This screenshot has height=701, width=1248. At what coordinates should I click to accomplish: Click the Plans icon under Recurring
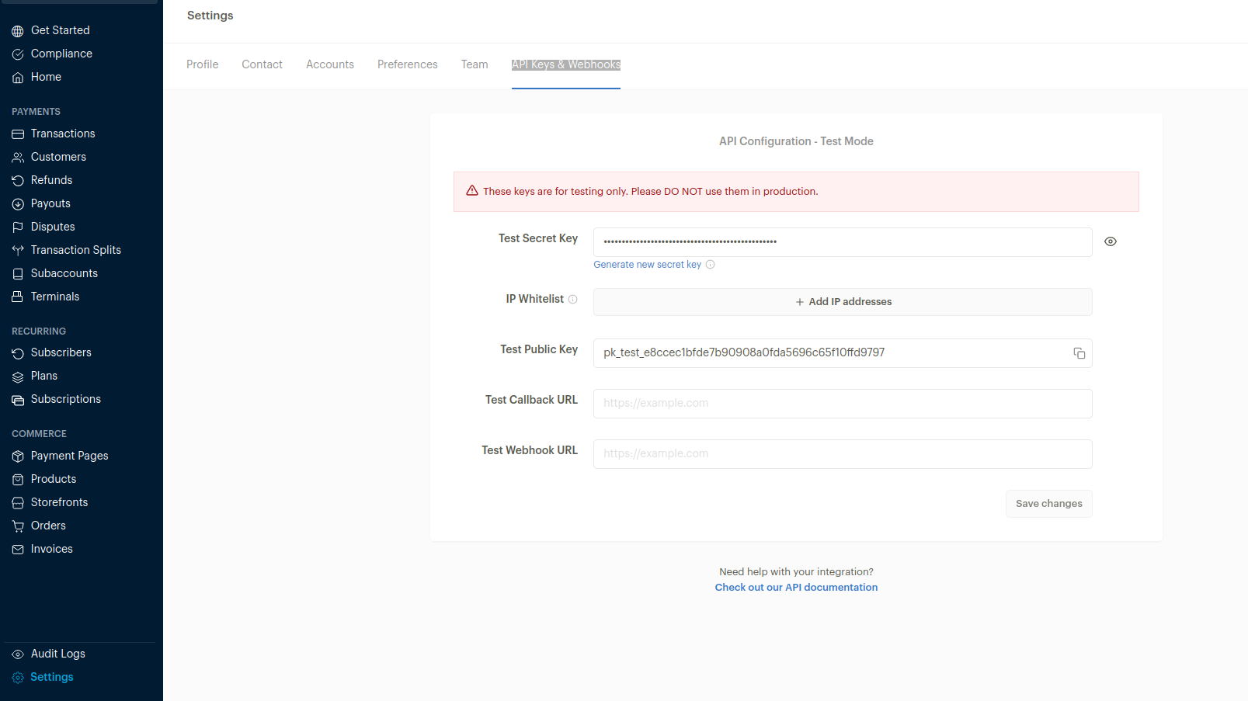17,376
